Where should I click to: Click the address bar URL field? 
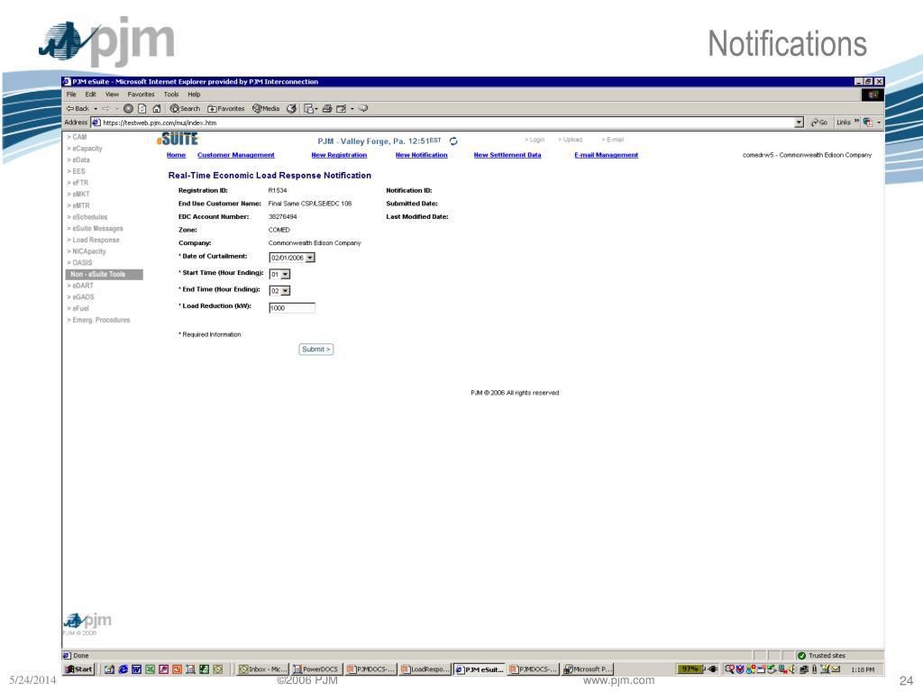click(442, 123)
